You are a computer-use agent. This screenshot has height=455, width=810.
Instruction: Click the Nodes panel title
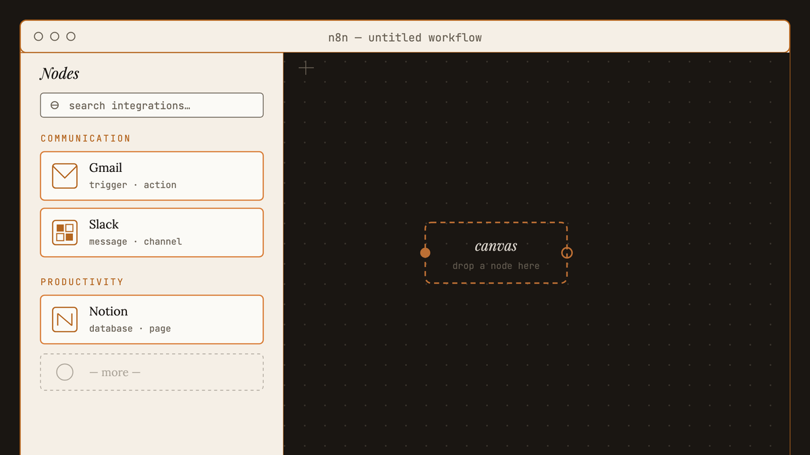coord(59,73)
